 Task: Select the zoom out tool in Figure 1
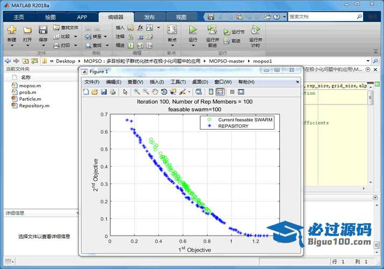(x=146, y=92)
